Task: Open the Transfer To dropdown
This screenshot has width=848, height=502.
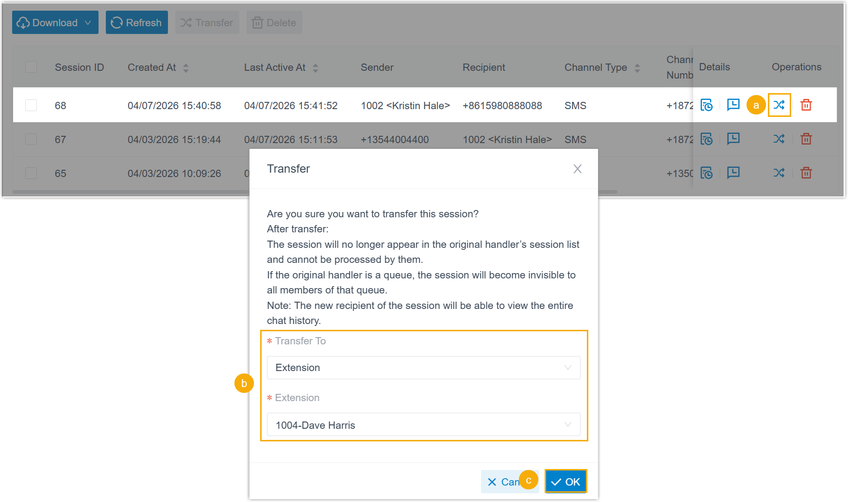Action: (x=423, y=368)
